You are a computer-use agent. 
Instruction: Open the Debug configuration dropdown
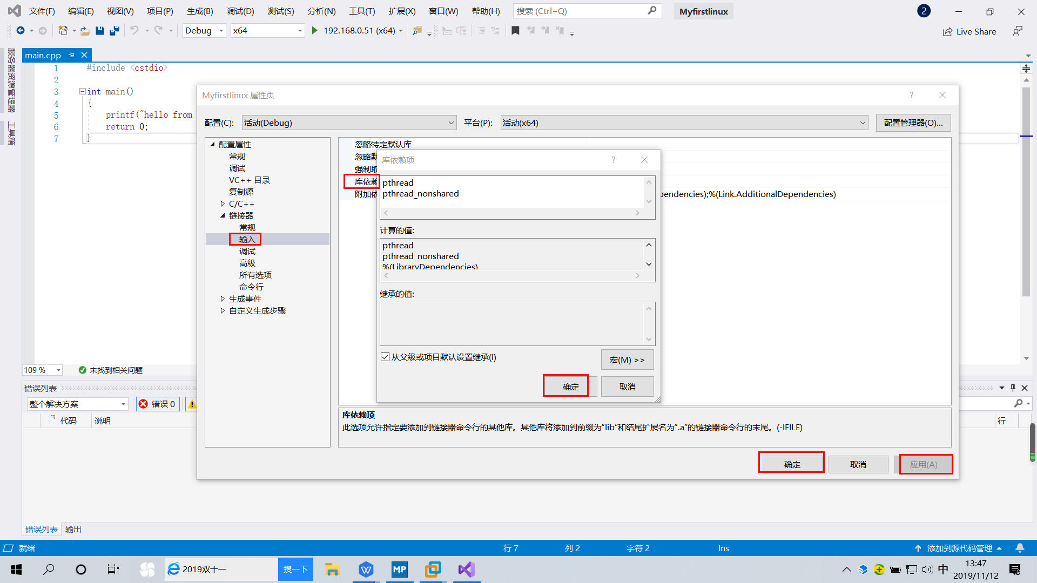tap(204, 31)
